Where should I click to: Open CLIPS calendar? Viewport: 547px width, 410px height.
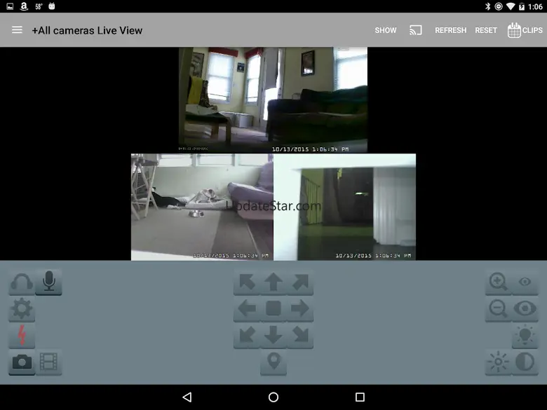click(525, 30)
